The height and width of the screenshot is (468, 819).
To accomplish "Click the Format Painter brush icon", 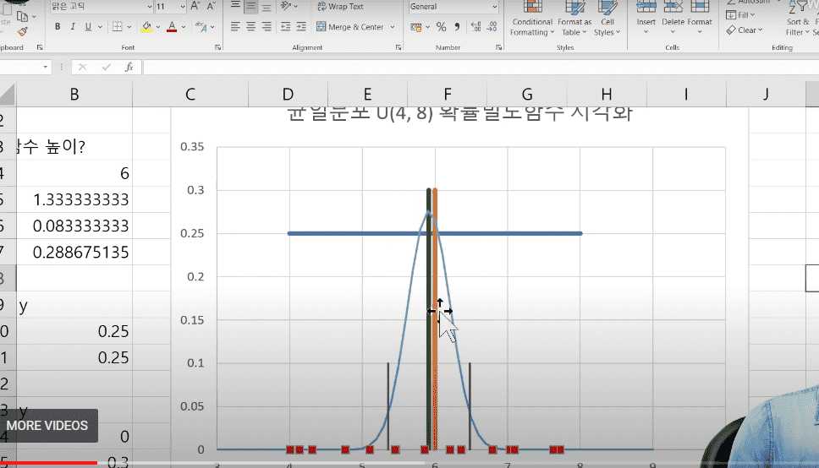I will click(22, 32).
